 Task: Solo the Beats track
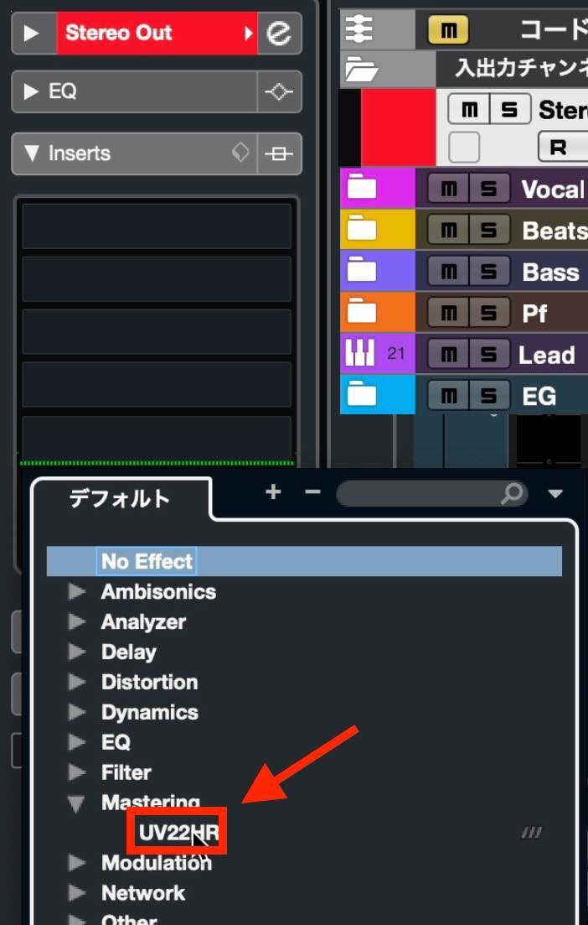pos(489,230)
